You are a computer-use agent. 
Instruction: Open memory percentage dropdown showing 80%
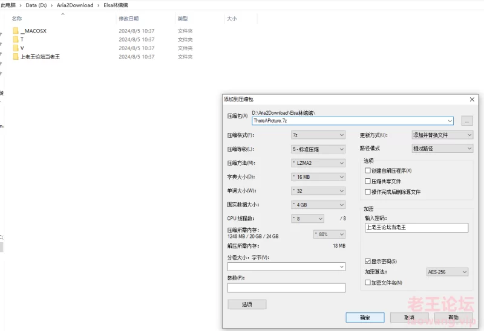(x=329, y=234)
